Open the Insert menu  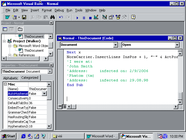point(35,10)
